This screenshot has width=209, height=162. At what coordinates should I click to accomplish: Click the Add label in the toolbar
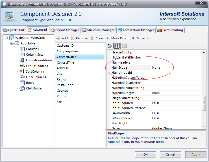(65, 38)
